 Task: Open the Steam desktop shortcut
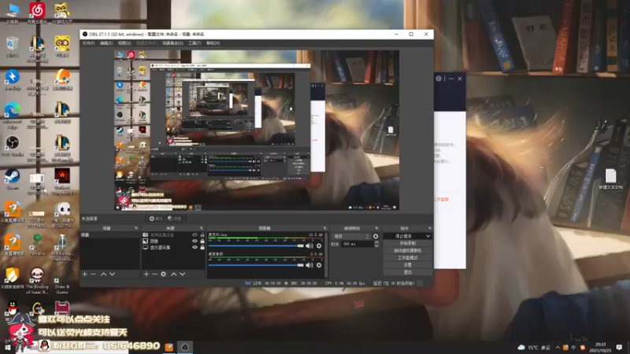pyautogui.click(x=13, y=179)
